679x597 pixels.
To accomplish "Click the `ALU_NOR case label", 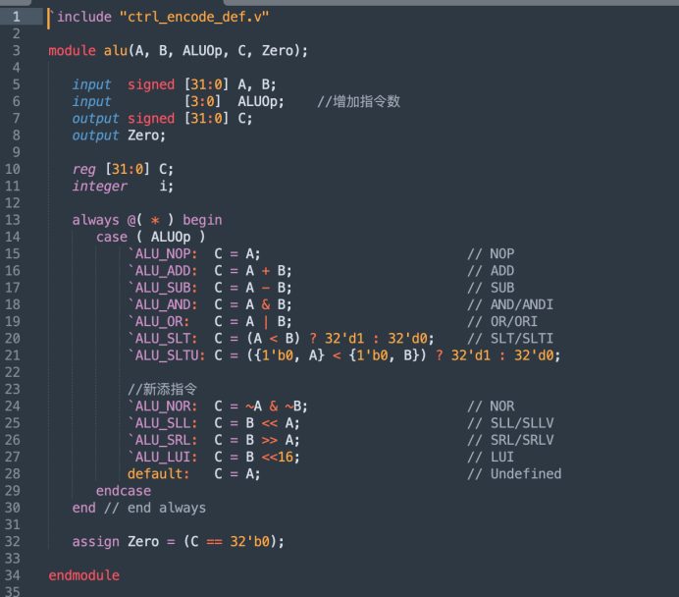I will click(163, 407).
